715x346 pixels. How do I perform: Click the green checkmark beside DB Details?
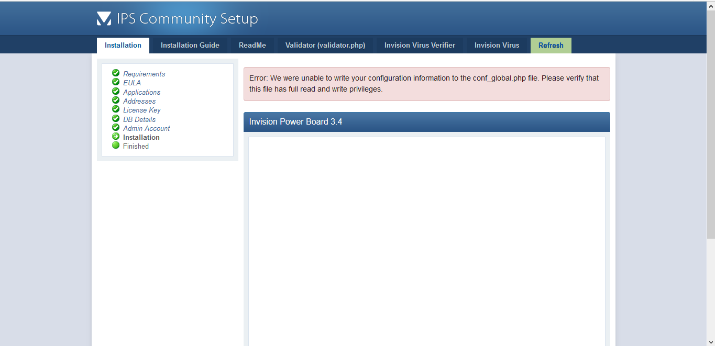116,118
